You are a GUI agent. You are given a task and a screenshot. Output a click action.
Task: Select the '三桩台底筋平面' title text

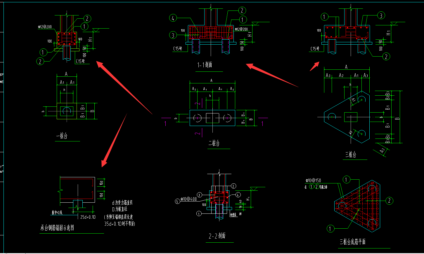click(353, 242)
